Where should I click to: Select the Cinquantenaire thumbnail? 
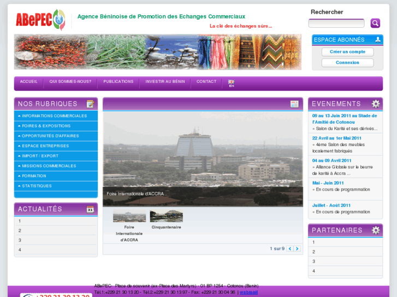167,216
